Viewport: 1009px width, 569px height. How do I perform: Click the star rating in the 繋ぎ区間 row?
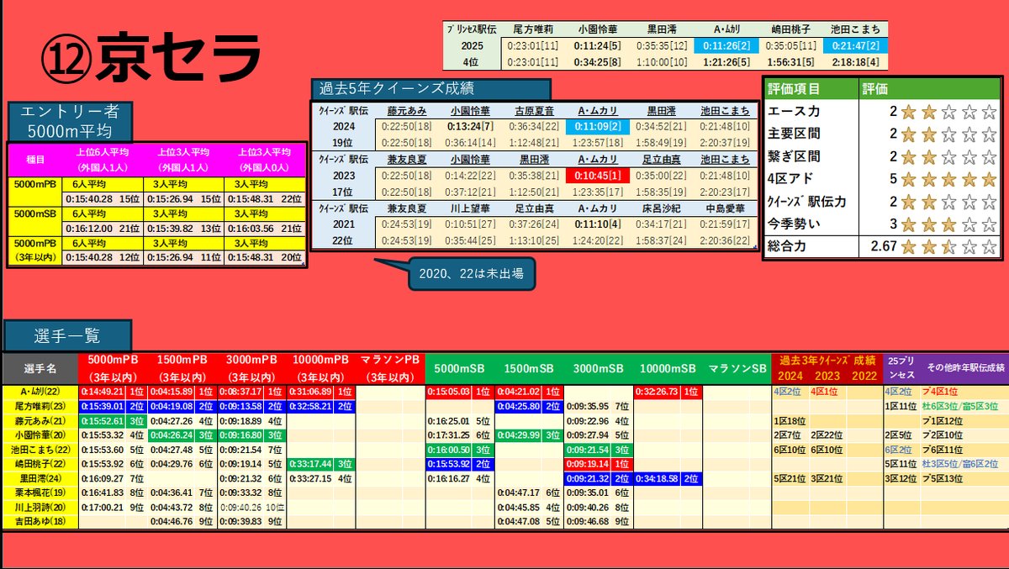click(948, 156)
